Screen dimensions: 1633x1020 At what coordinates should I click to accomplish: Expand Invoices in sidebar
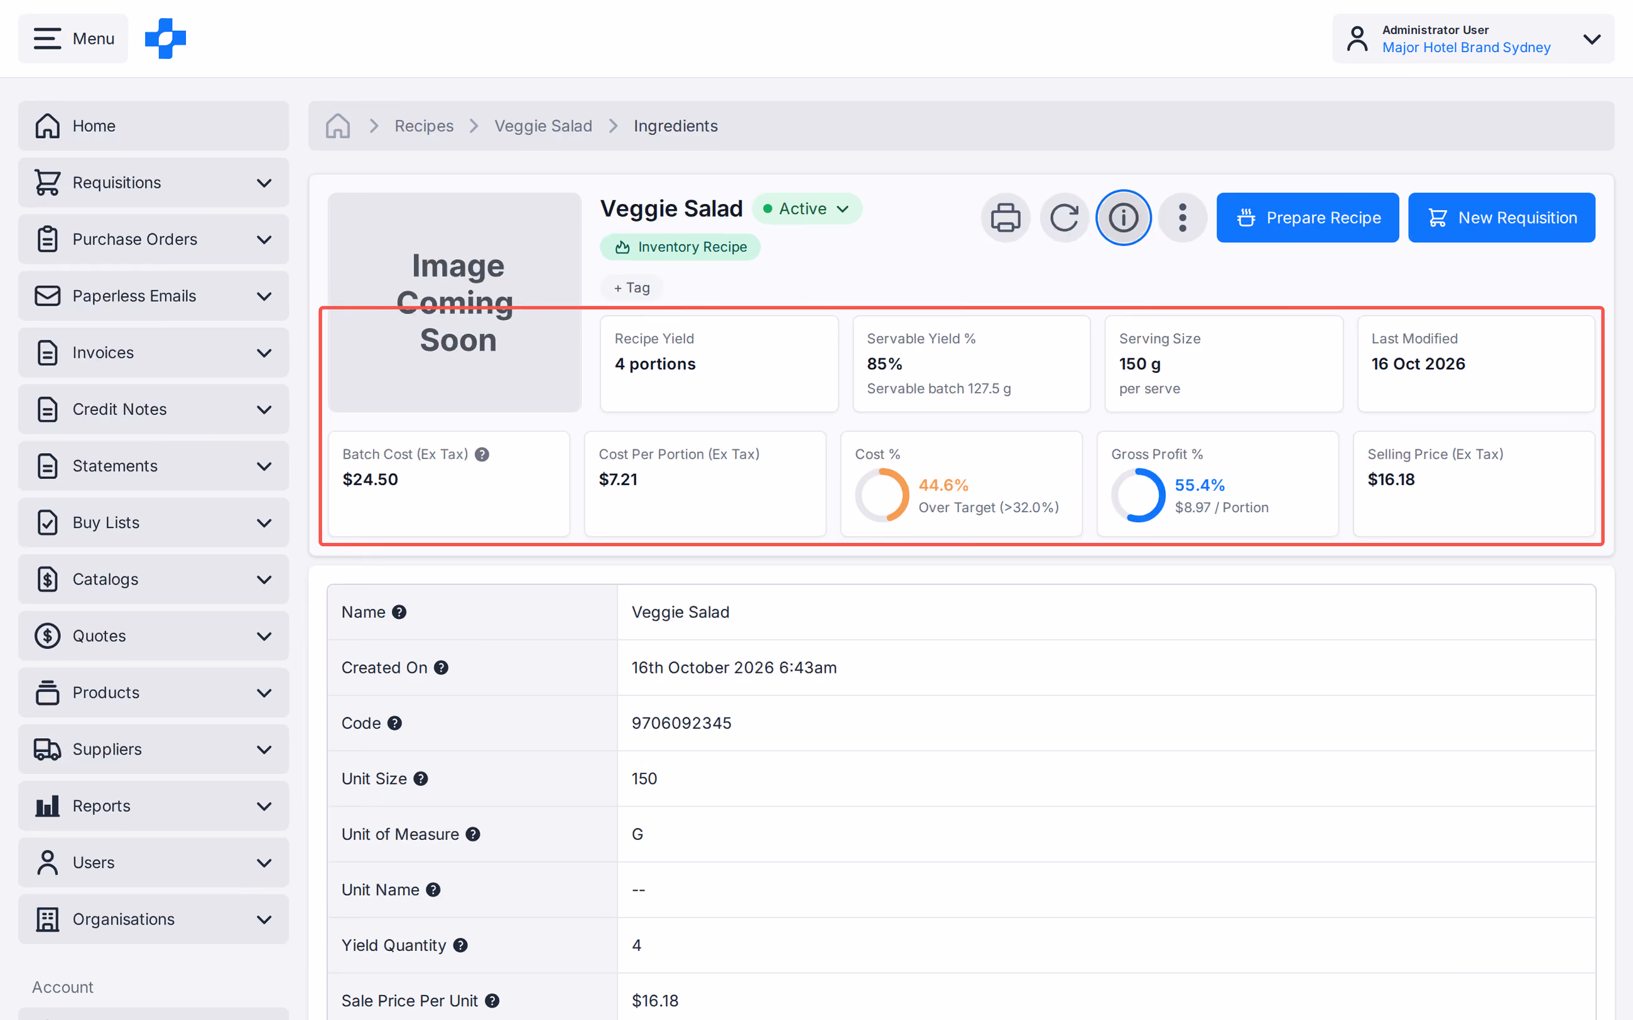(153, 352)
